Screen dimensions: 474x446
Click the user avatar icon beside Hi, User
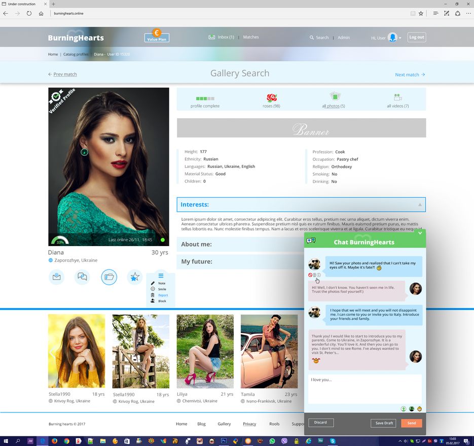tap(392, 38)
